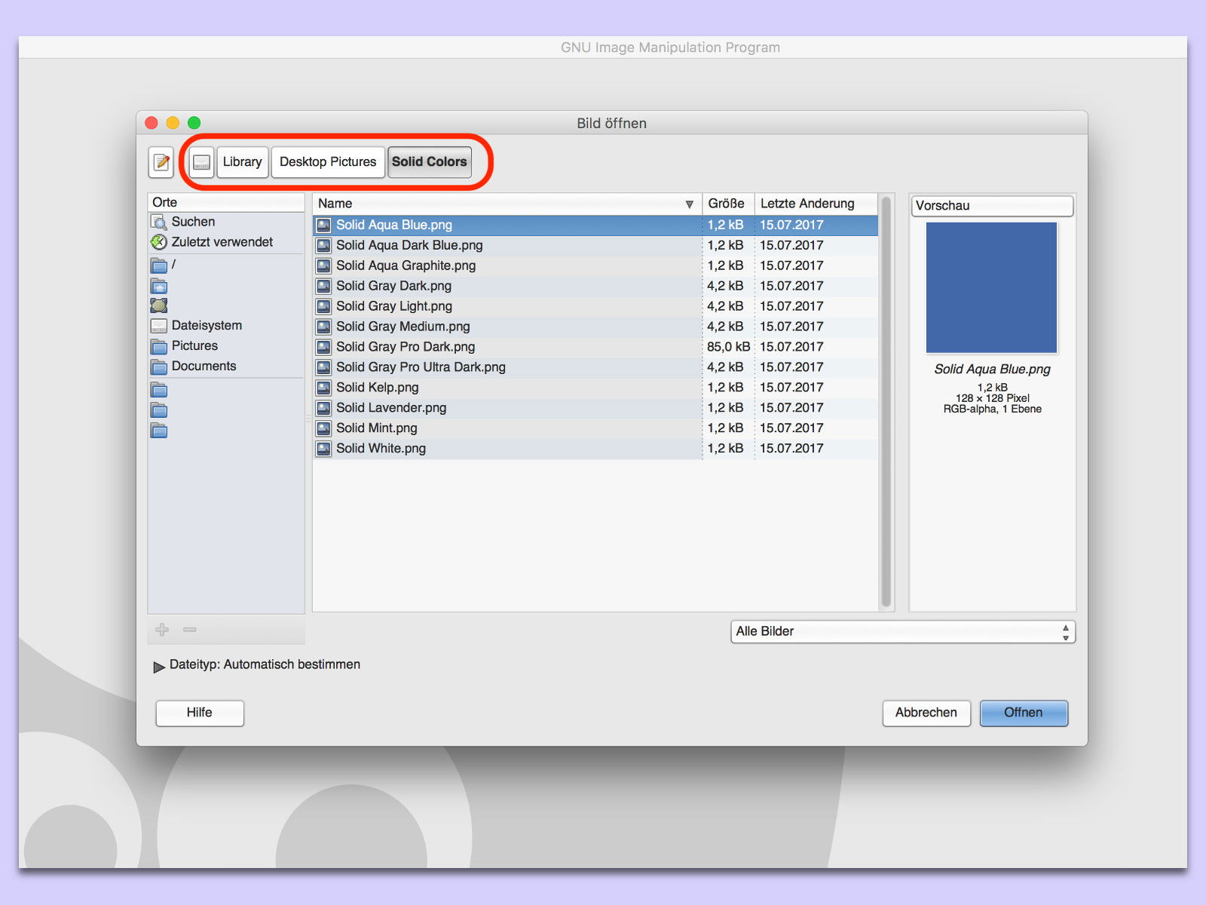
Task: Click the home folder icon in Orte
Action: coord(158,286)
